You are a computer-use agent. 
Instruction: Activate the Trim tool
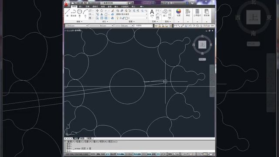pos(105,10)
